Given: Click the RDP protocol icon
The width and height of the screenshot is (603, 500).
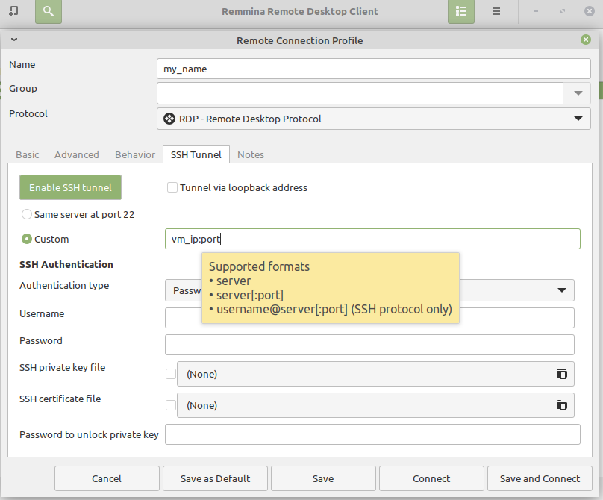Looking at the screenshot, I should pyautogui.click(x=169, y=119).
